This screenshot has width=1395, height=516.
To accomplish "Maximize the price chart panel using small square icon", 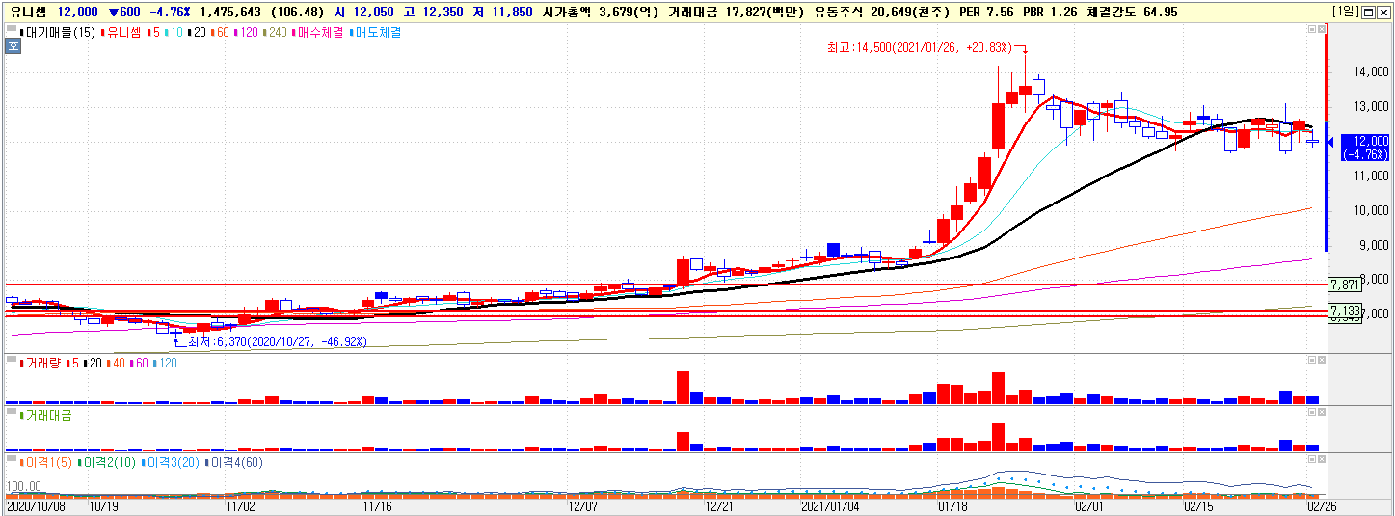I will point(1312,30).
